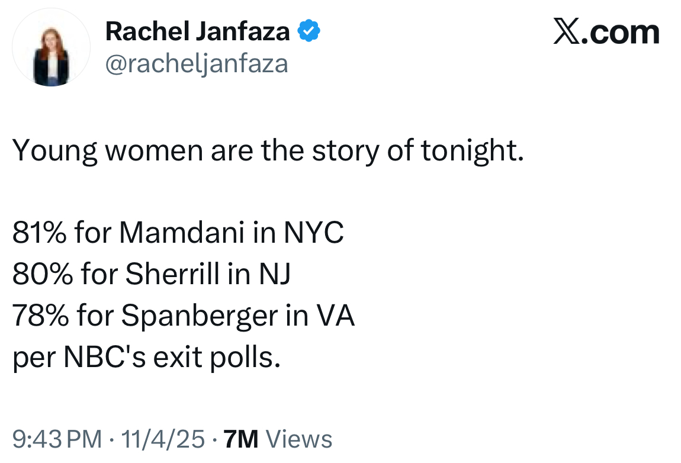Click the blue verified checkmark badge

(x=309, y=31)
